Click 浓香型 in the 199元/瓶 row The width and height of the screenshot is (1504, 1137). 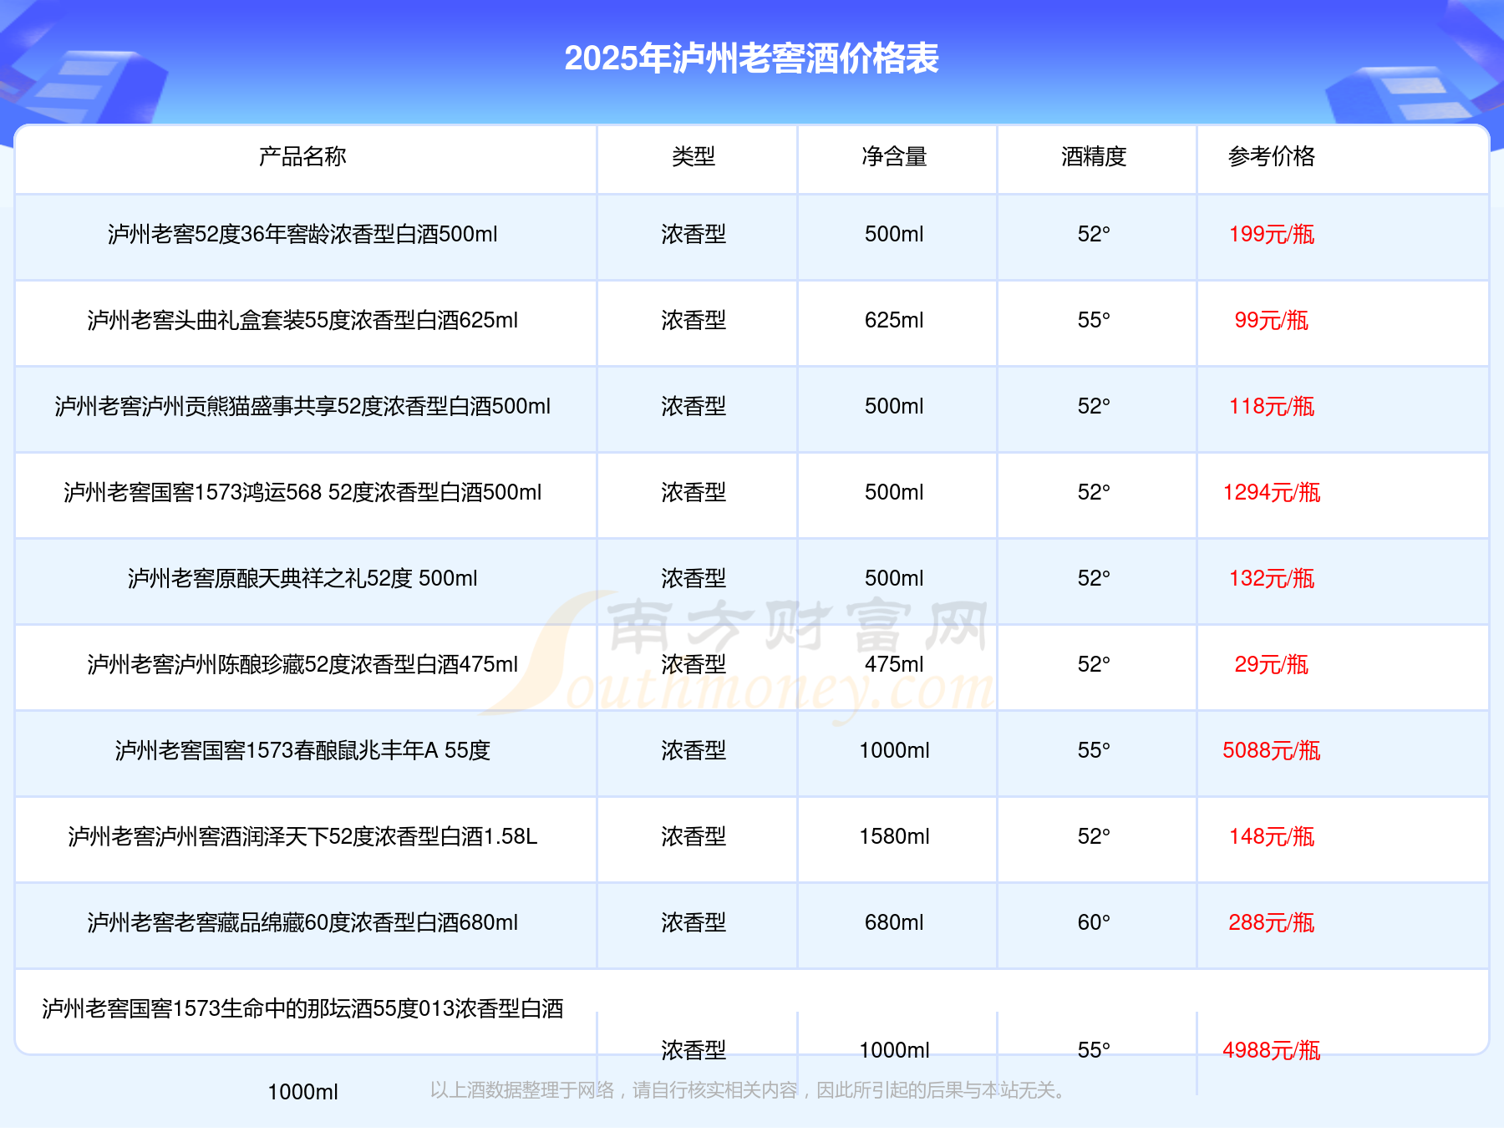tap(694, 235)
